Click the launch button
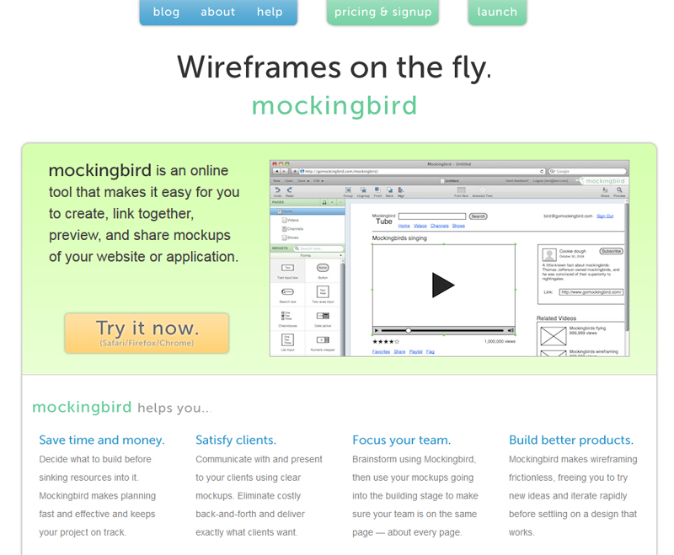The height and width of the screenshot is (555, 674). pyautogui.click(x=497, y=12)
